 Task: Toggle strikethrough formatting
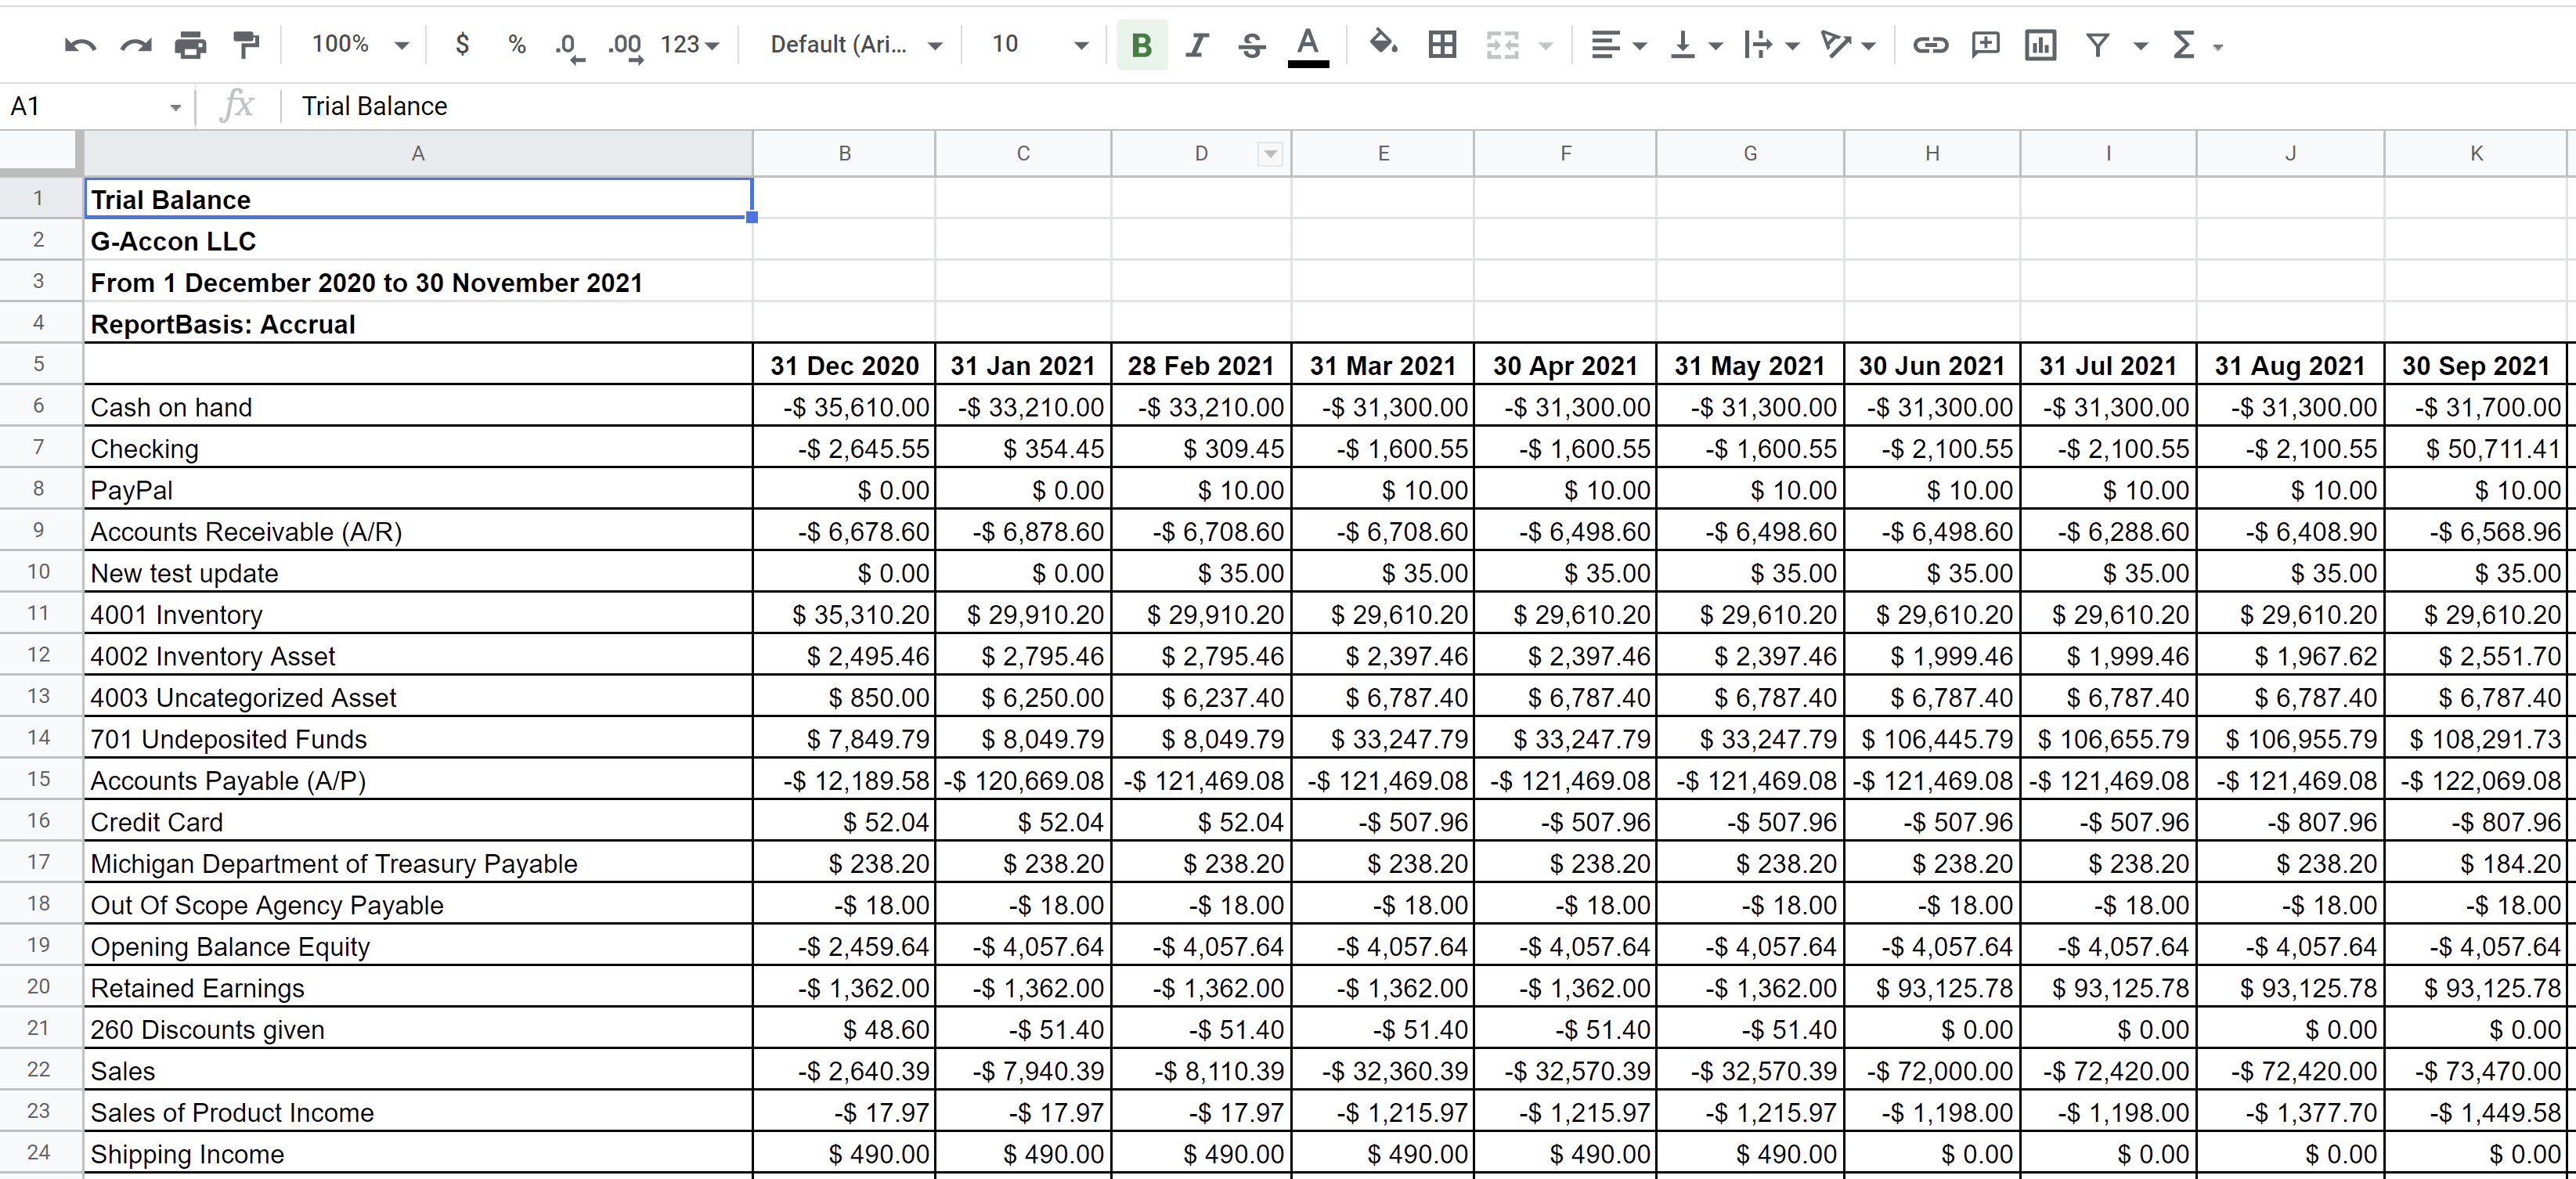click(x=1251, y=45)
